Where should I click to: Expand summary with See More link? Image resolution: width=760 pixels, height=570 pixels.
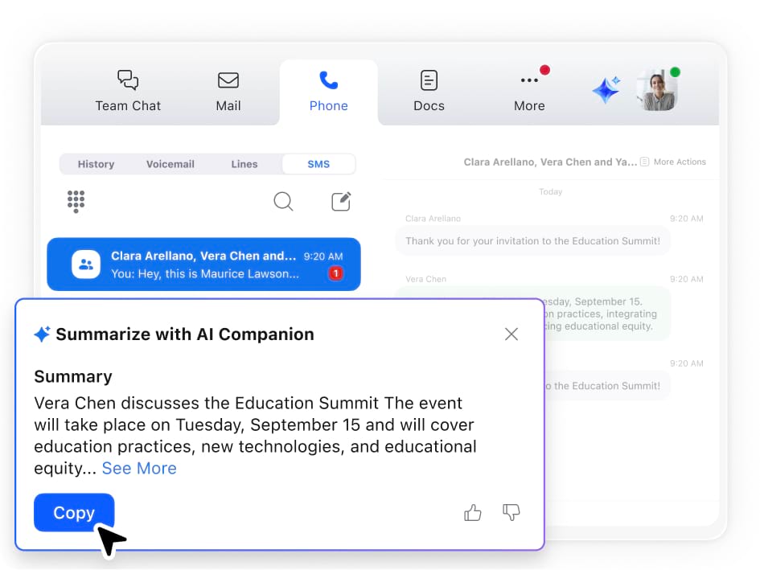(x=139, y=469)
